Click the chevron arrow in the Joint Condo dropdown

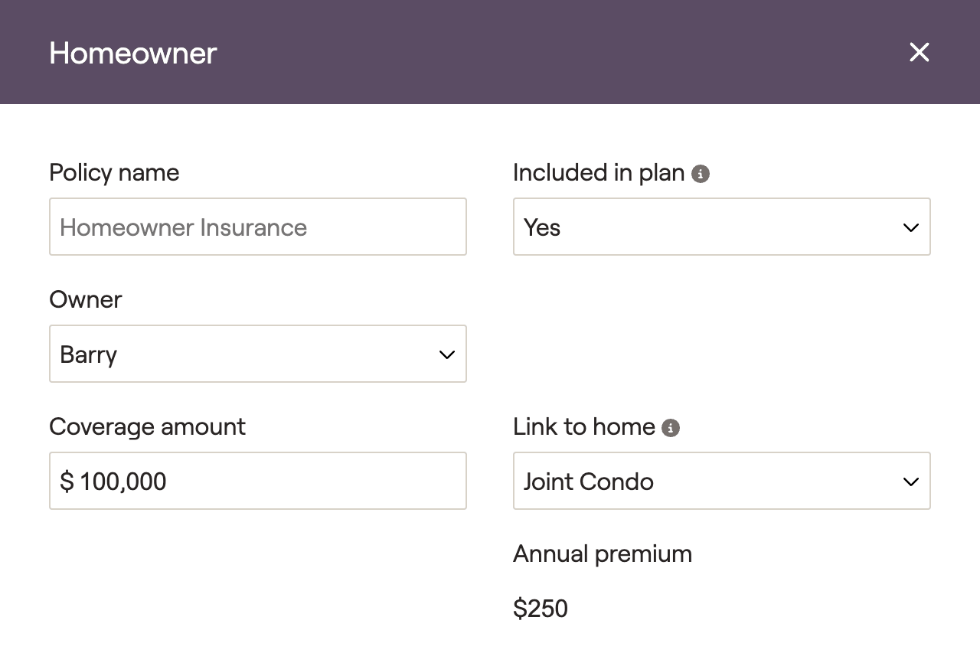click(910, 482)
